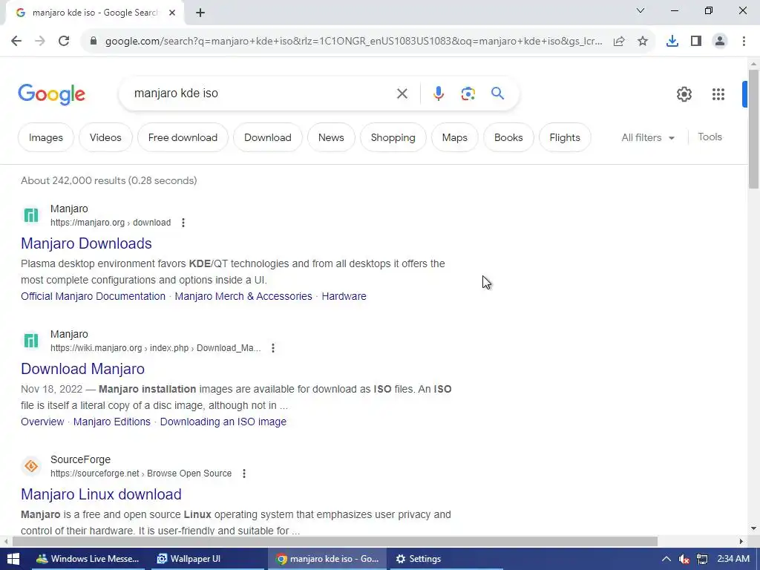Viewport: 760px width, 570px height.
Task: Click the scroll right arrow
Action: coord(741,541)
